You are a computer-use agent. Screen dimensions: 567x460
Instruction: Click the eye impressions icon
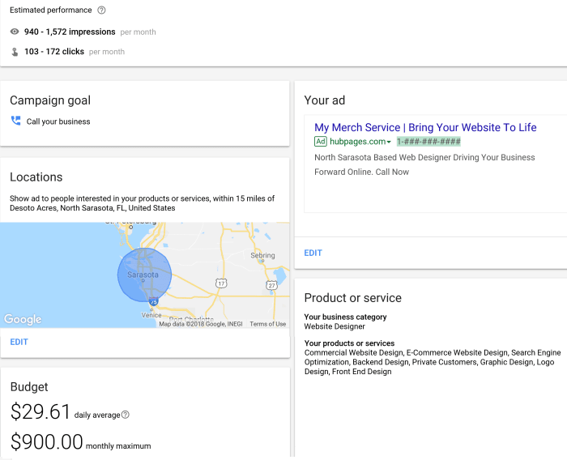click(x=15, y=32)
